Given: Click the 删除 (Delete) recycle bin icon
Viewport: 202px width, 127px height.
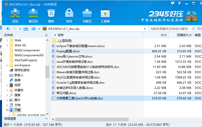Looking at the screenshot, I should pos(51,13).
